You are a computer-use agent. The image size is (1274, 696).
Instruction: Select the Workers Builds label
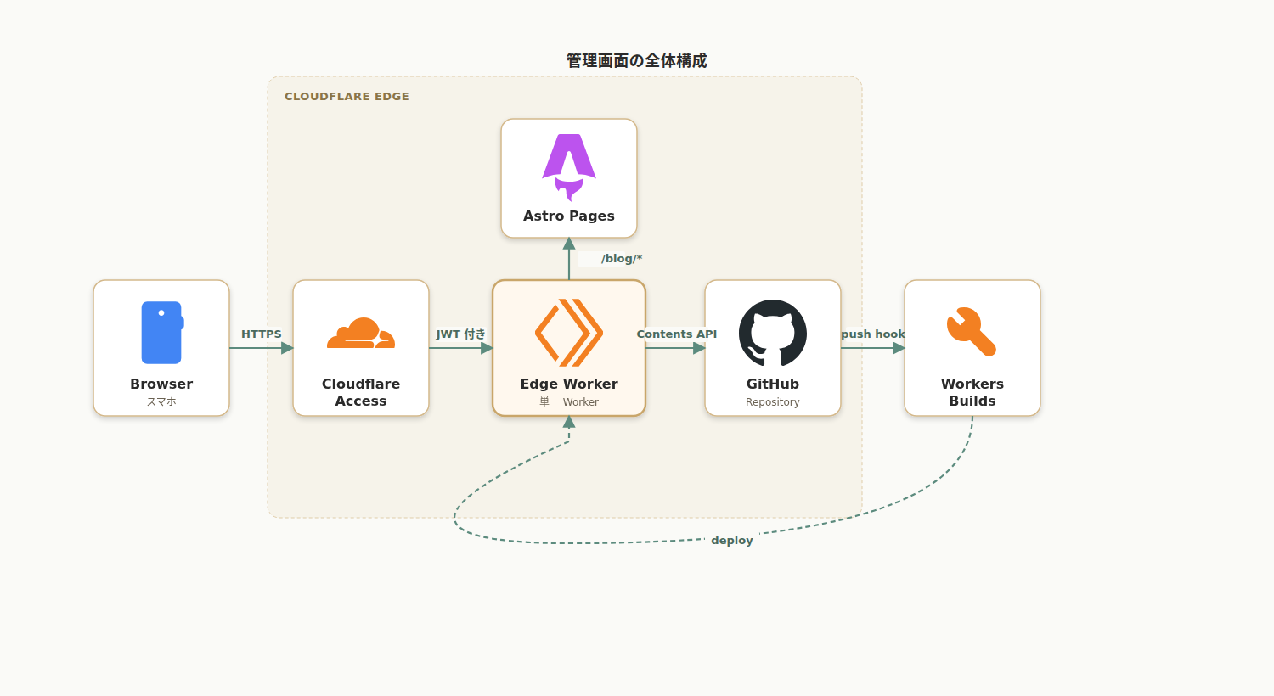972,392
